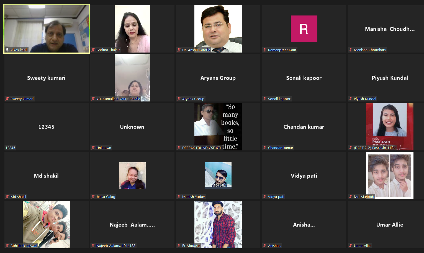Image resolution: width=424 pixels, height=253 pixels.
Task: Click the large Sweety kumari name
Action: pyautogui.click(x=46, y=78)
